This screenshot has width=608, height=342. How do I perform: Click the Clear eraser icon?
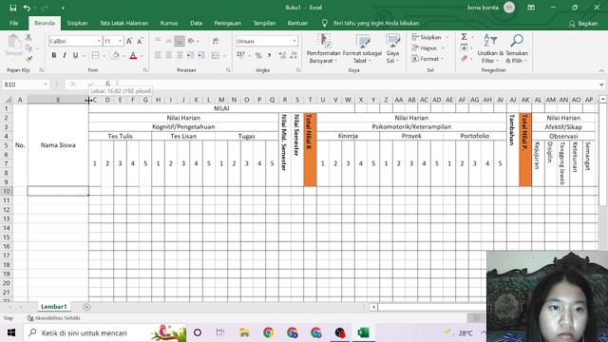[465, 59]
